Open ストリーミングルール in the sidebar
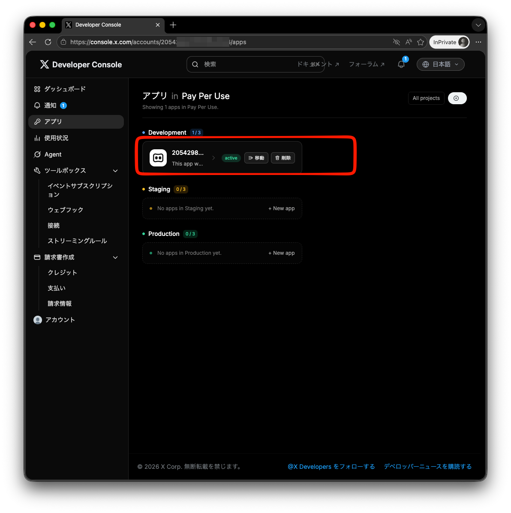 point(77,241)
